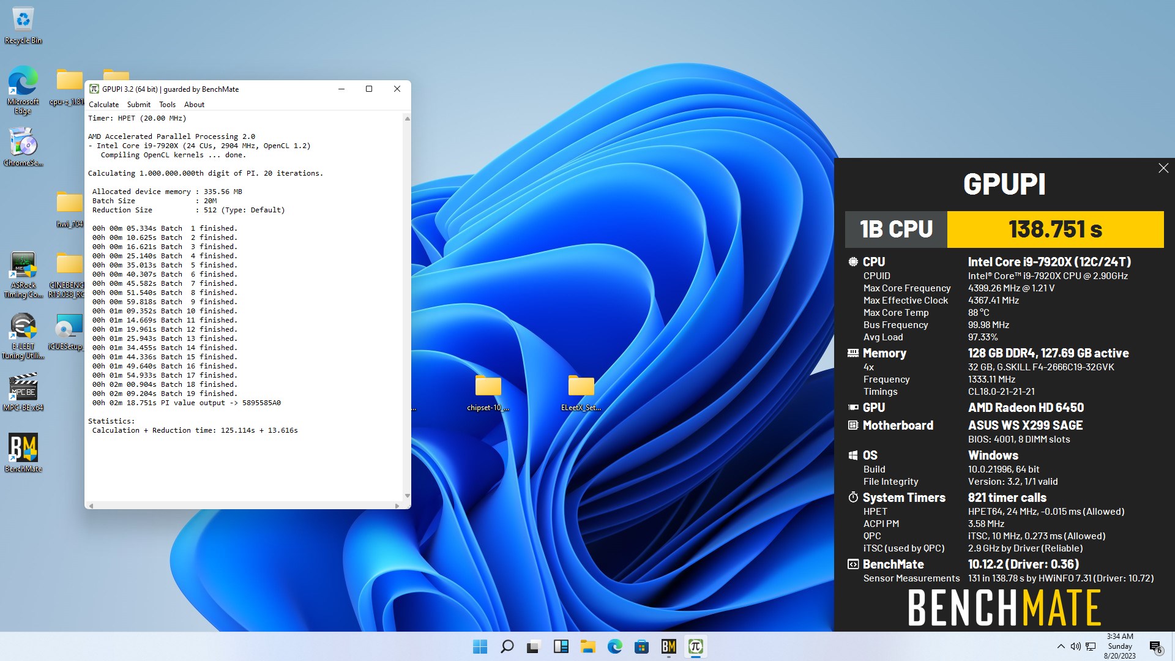Open Task View on the taskbar
This screenshot has width=1175, height=661.
[x=534, y=646]
